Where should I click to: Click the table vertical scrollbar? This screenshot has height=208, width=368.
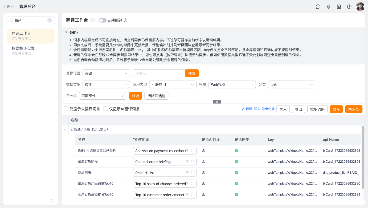point(363,157)
